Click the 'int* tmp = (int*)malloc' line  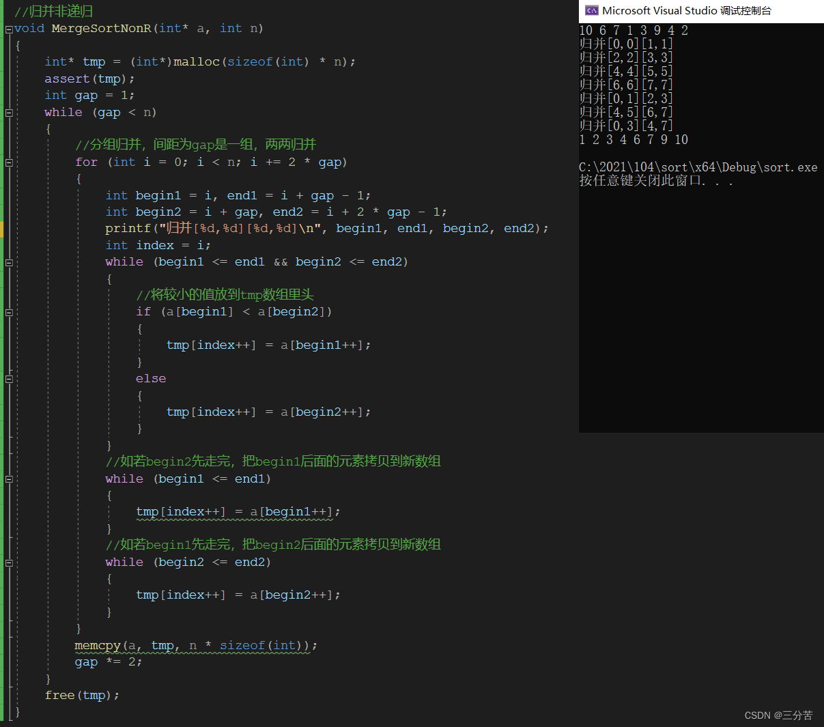[x=200, y=61]
